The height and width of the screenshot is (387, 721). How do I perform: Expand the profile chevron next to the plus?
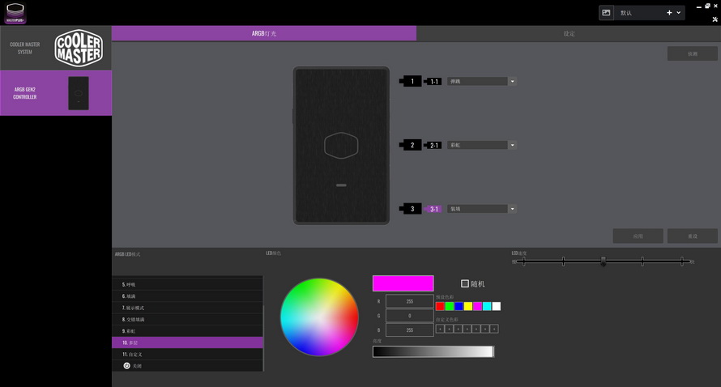[x=679, y=13]
